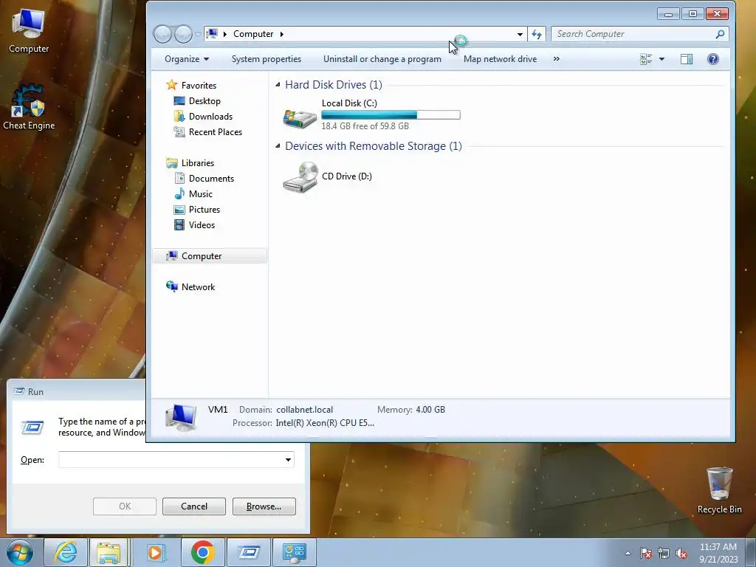This screenshot has width=756, height=567.
Task: Collapse Devices with Removable Storage group
Action: [x=278, y=145]
